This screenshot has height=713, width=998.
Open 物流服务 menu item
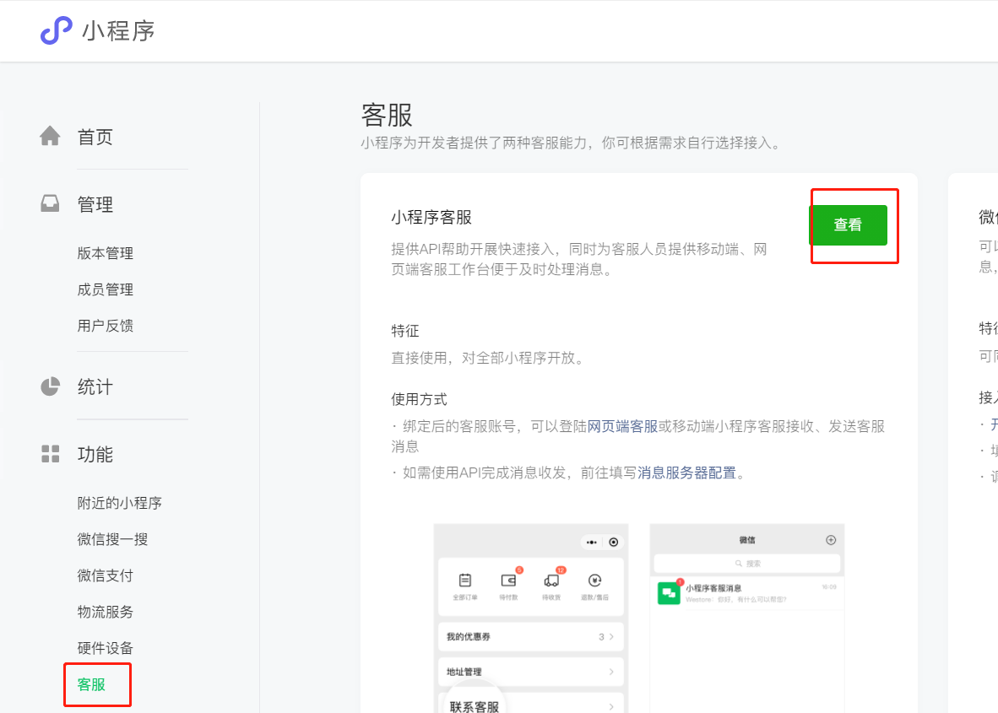(106, 612)
